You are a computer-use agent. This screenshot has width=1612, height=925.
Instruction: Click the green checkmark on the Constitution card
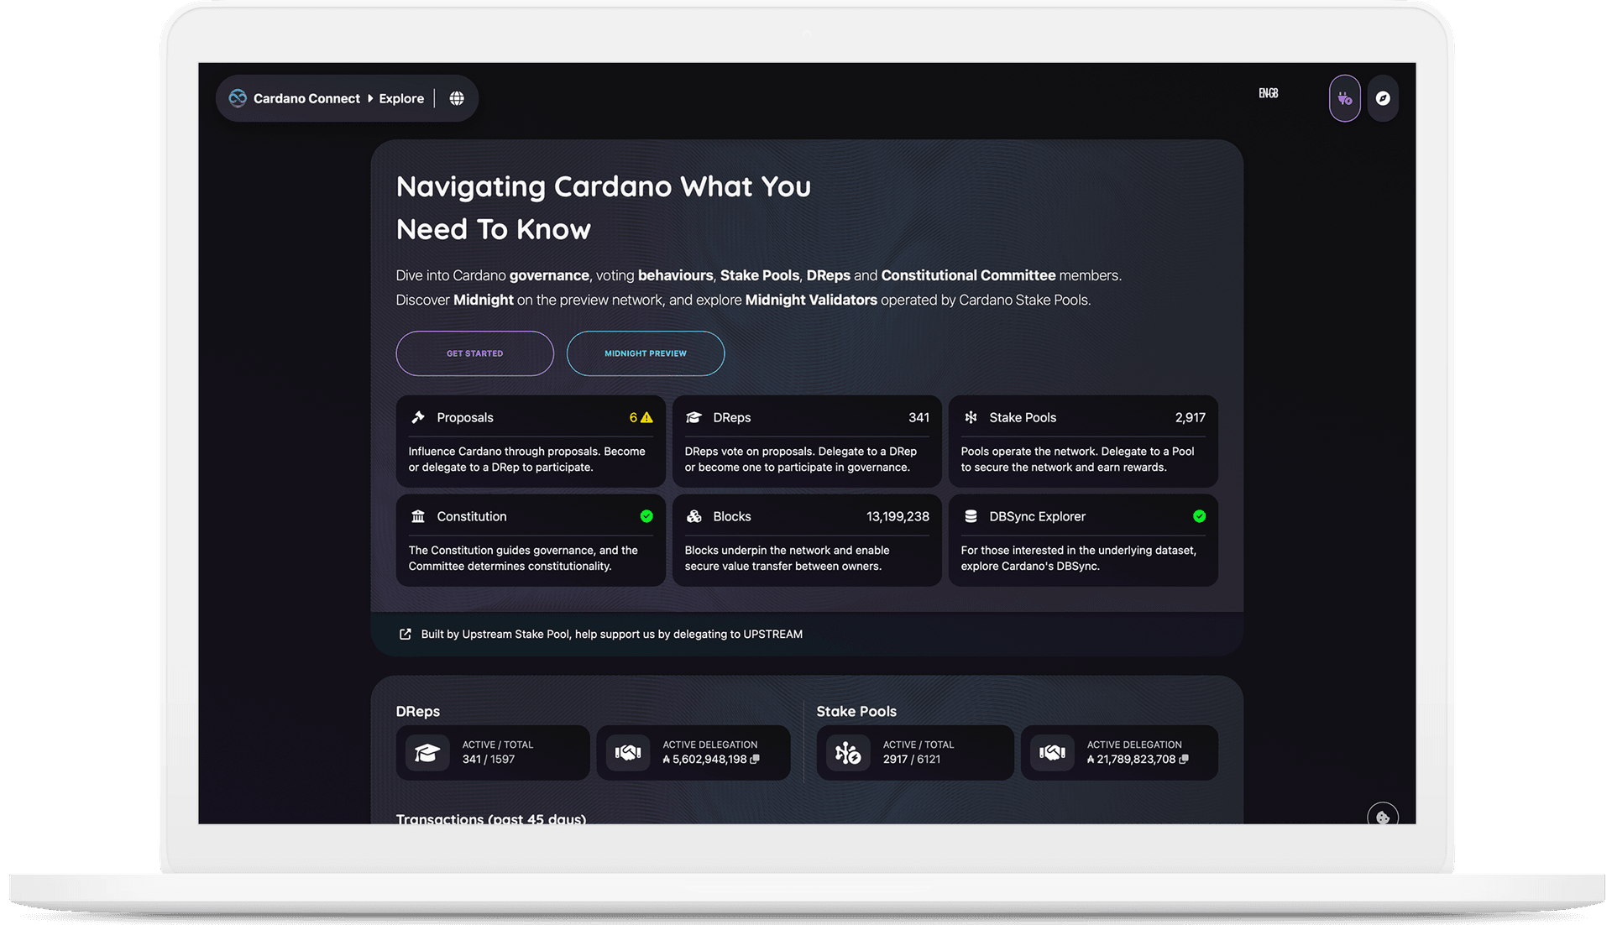pos(646,516)
